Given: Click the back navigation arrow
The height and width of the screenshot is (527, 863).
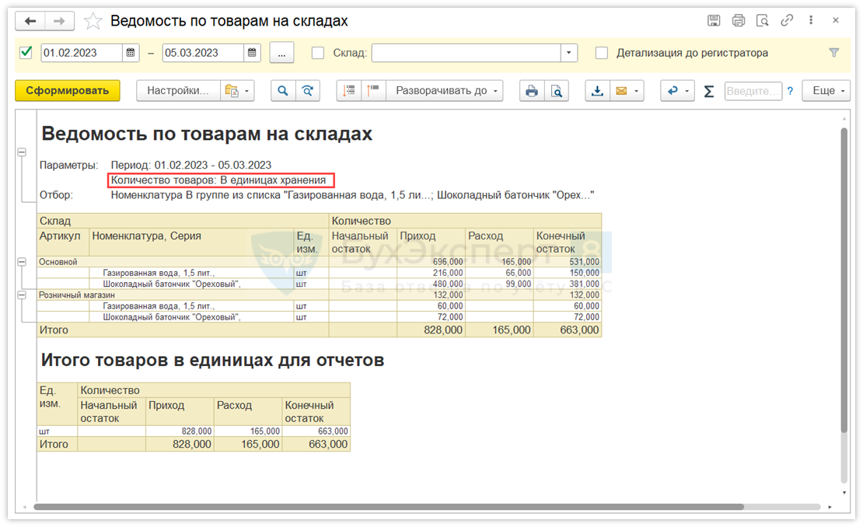Looking at the screenshot, I should point(31,21).
